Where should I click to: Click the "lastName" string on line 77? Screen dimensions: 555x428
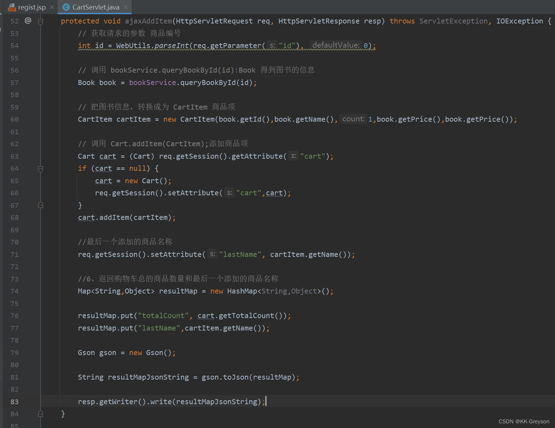coord(159,328)
